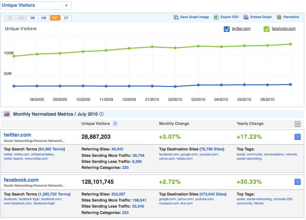Screen dimensions: 306x220
Task: Click Facebook line data point above 01/2010
Action: [152, 47]
